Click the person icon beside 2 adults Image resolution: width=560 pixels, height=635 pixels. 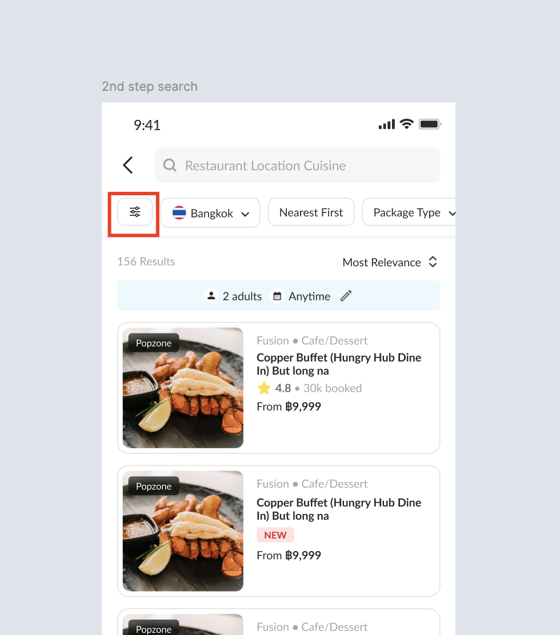click(x=211, y=296)
